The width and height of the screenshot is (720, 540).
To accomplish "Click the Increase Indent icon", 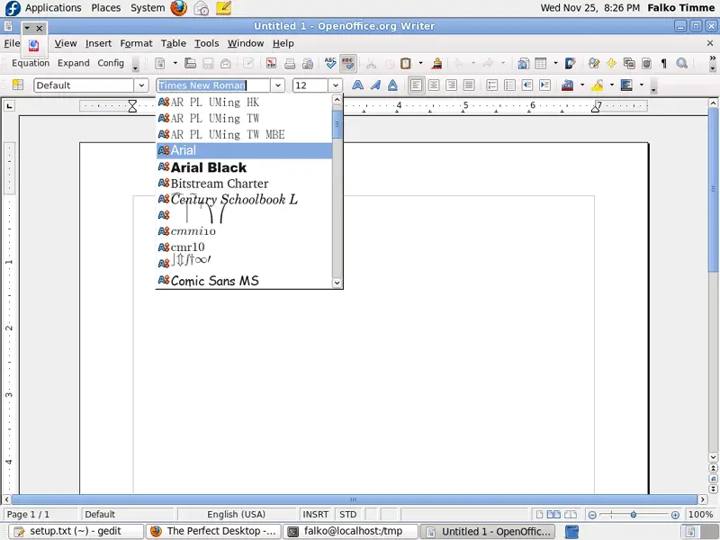I will tap(545, 85).
